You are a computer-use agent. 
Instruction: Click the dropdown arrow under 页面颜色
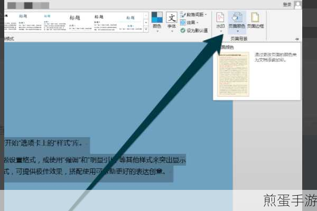tap(237, 31)
